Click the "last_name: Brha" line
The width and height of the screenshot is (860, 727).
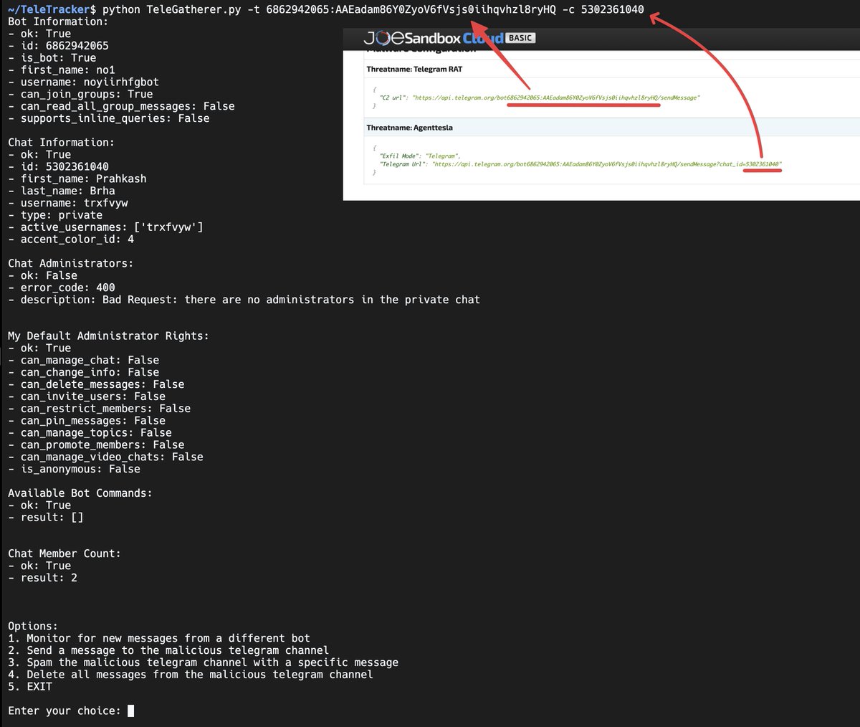tap(62, 191)
